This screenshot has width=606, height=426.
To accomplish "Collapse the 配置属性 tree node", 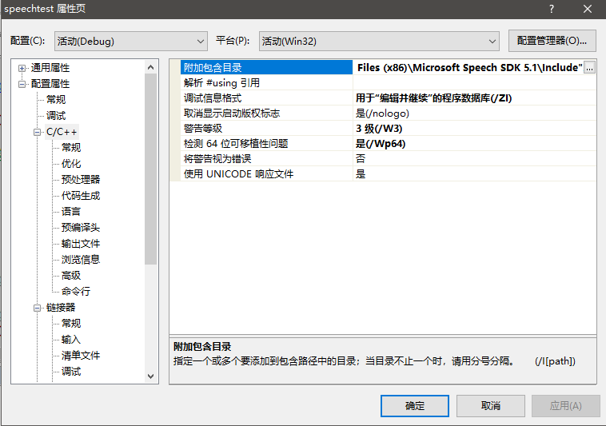I will pyautogui.click(x=22, y=84).
